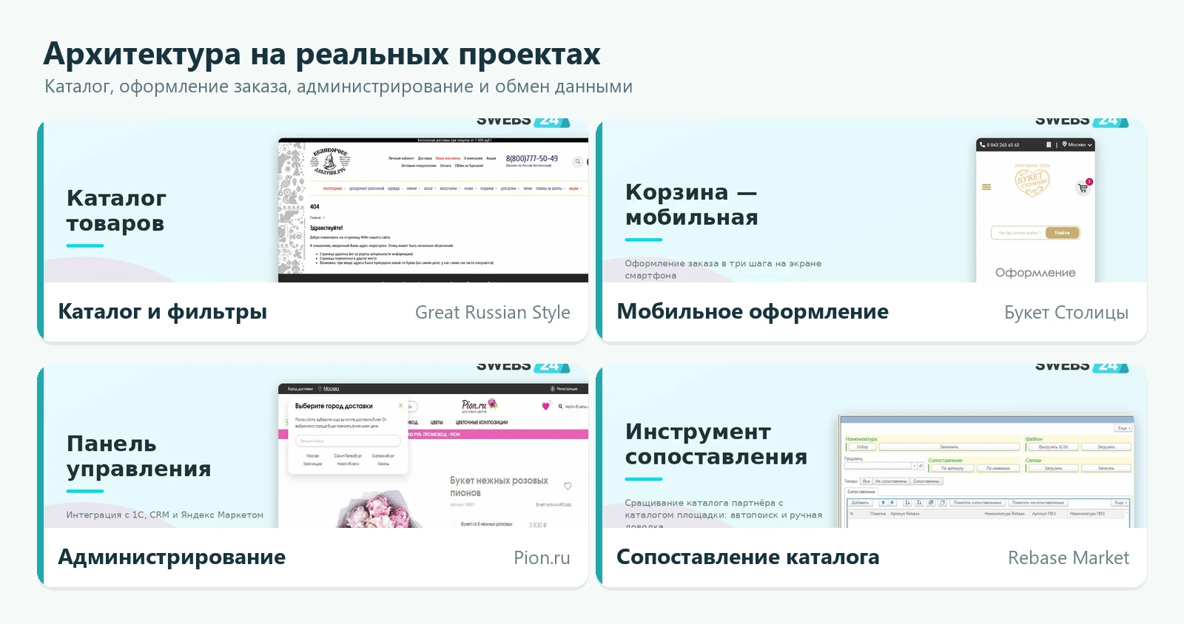Expand the Ножи category dropdown
Viewport: 1184px width, 624px height.
(x=476, y=189)
